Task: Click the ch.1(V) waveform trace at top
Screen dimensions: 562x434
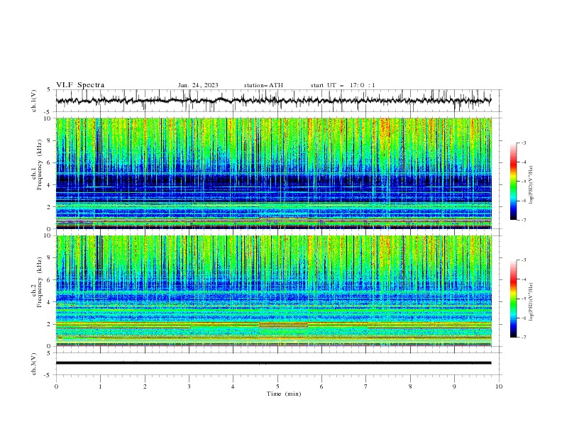Action: tap(273, 101)
